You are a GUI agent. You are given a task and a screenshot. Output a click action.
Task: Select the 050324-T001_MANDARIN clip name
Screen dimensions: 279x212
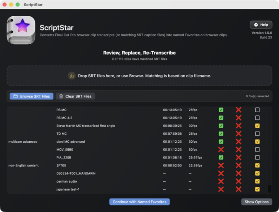point(76,173)
